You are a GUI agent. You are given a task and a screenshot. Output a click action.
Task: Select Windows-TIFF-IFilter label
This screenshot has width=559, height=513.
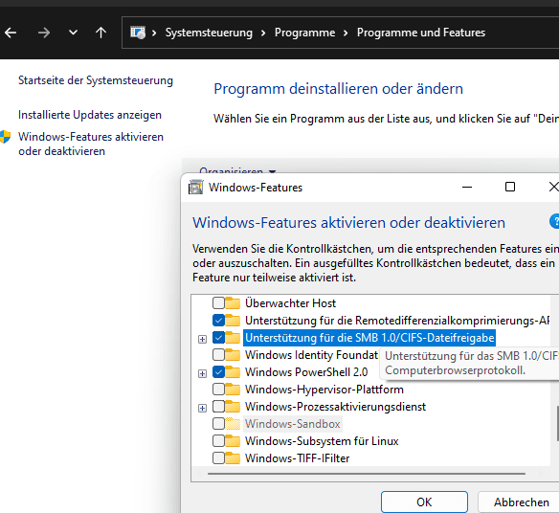pos(297,458)
